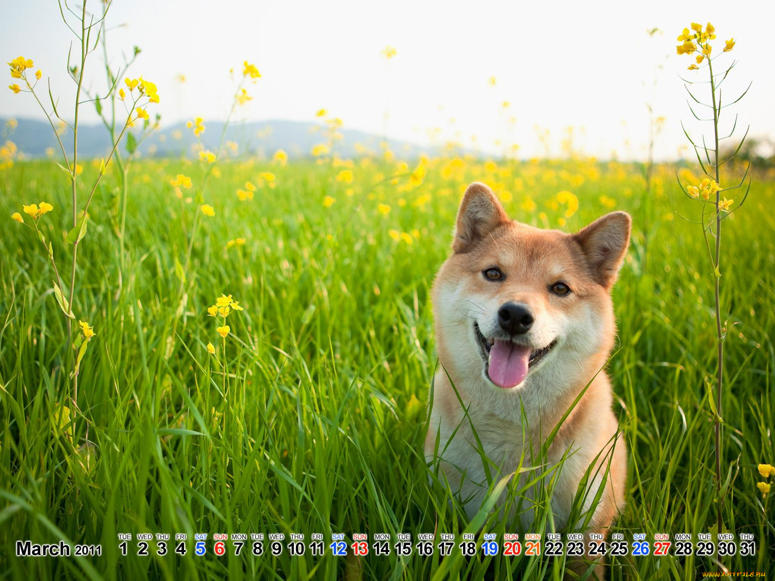Choose the blue Saturday 19 date
This screenshot has height=581, width=775.
click(x=490, y=549)
